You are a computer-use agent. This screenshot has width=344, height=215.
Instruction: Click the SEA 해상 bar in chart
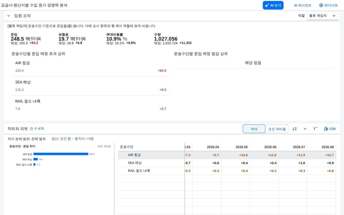coord(36,159)
